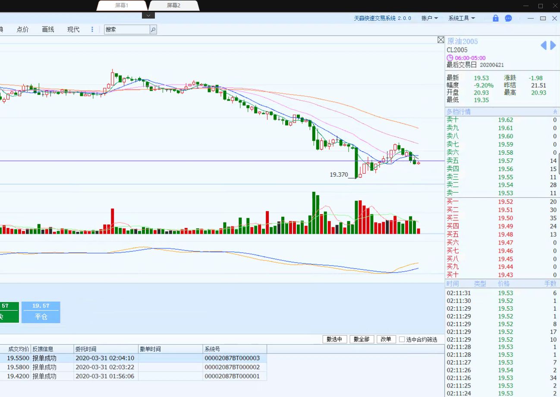This screenshot has height=397, width=560.
Task: Click the 卖一 price 19.53 row
Action: point(502,193)
